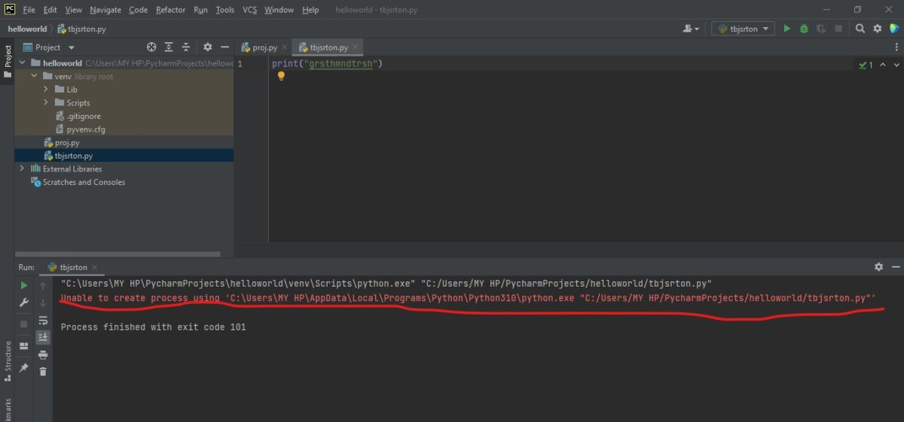Collapse the venv folder
Image resolution: width=904 pixels, height=422 pixels.
pos(35,76)
